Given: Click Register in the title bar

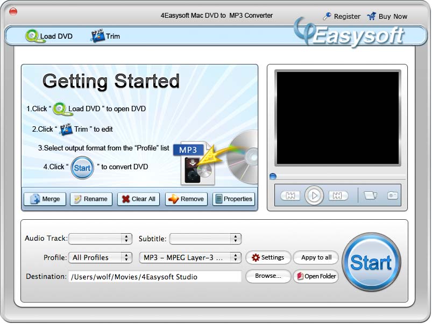Looking at the screenshot, I should [x=346, y=16].
